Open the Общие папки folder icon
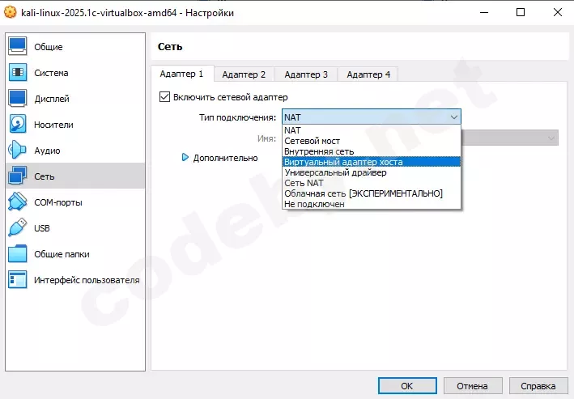This screenshot has width=574, height=399. click(x=18, y=254)
